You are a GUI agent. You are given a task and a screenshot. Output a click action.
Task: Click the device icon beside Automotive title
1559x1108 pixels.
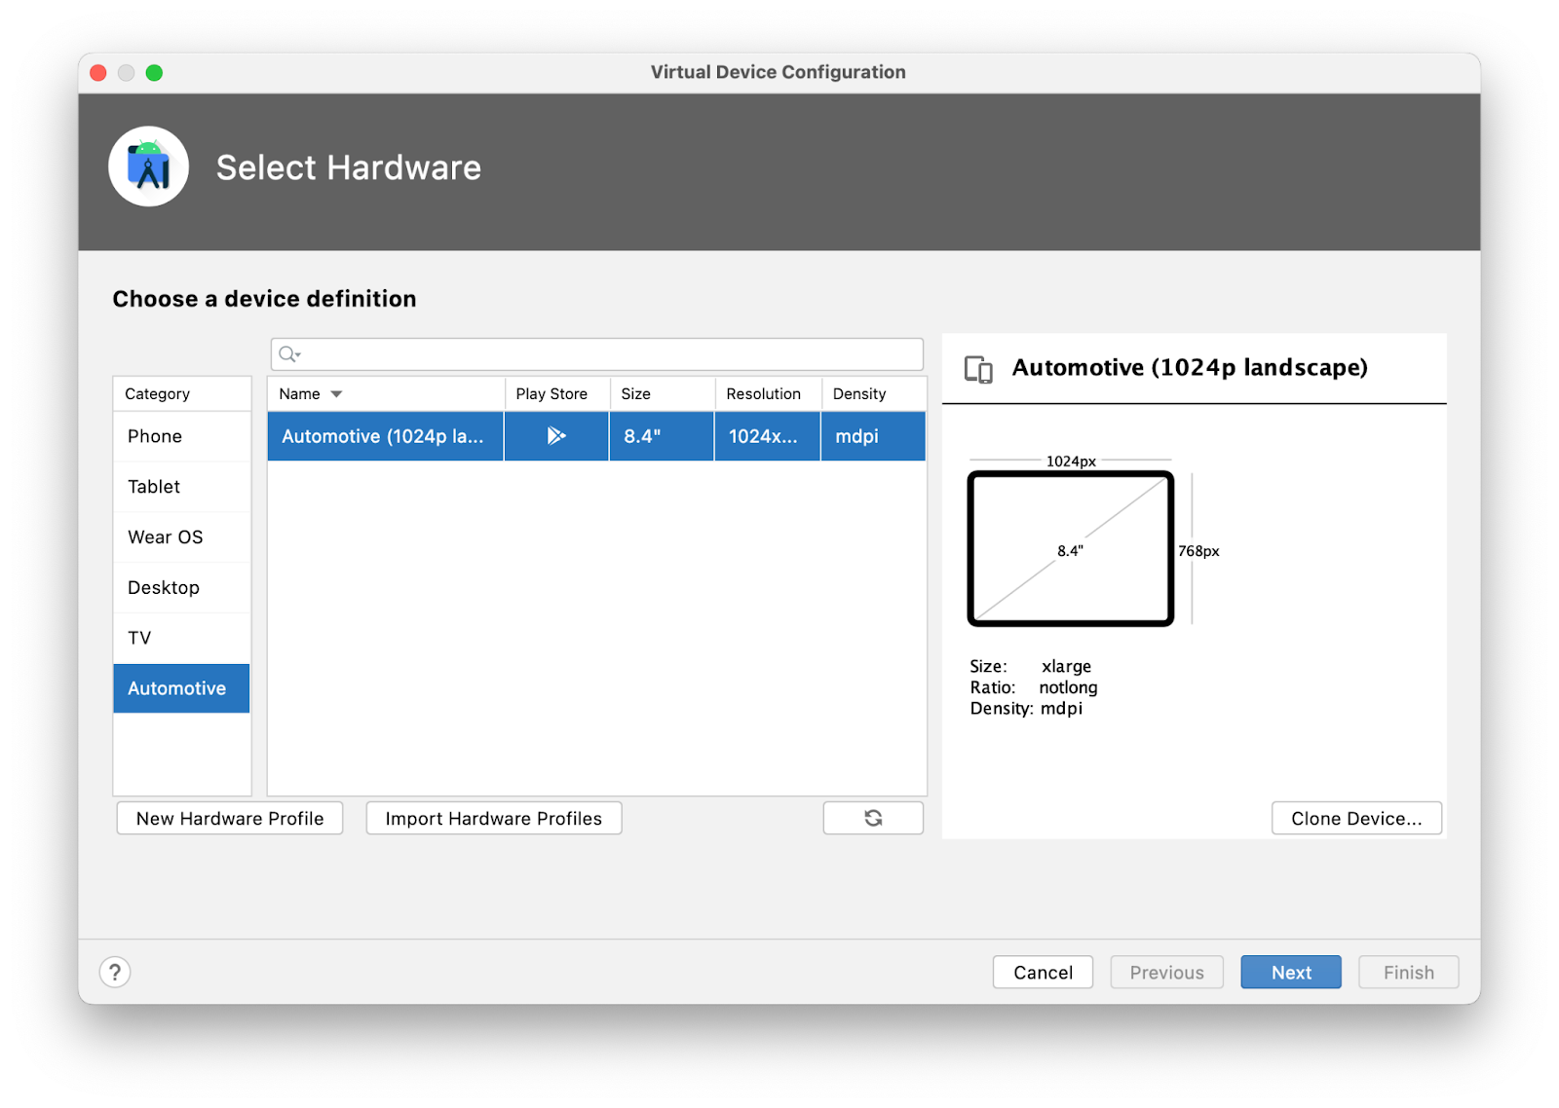point(978,369)
